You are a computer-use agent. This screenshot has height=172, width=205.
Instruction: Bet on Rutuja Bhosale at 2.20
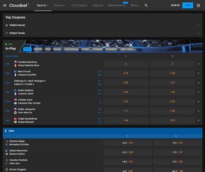pos(173,120)
